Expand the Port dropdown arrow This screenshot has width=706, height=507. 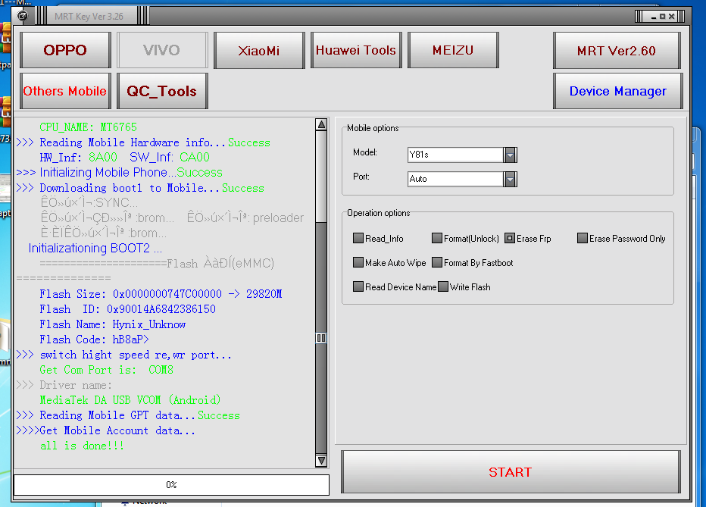[x=510, y=179]
